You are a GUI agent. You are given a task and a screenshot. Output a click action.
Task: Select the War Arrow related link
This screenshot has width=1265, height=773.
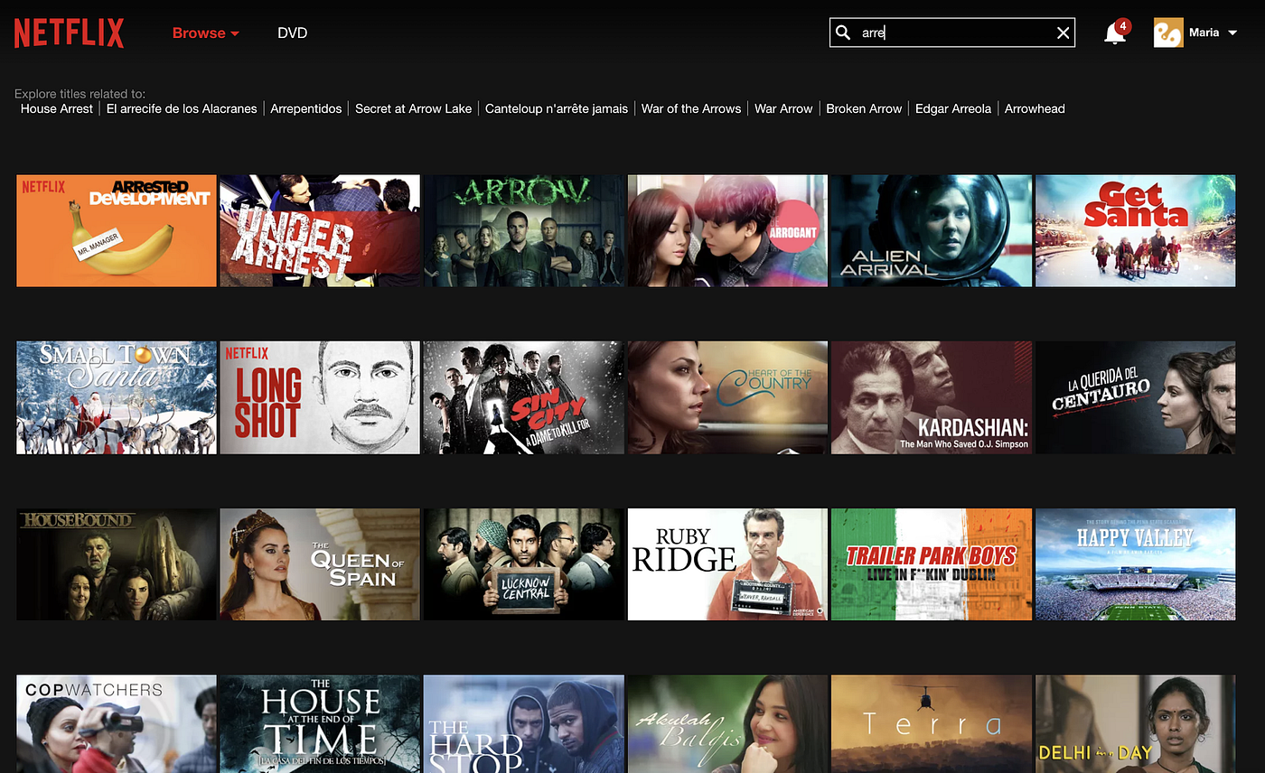783,108
